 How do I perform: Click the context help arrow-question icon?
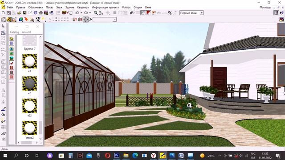[x=281, y=13]
